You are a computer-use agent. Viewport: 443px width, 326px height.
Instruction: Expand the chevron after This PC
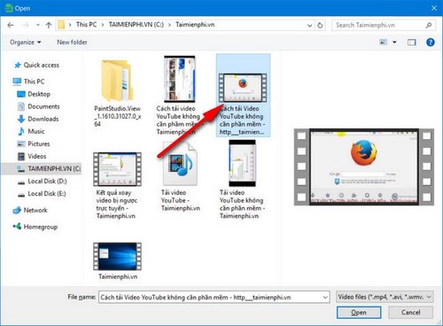103,25
